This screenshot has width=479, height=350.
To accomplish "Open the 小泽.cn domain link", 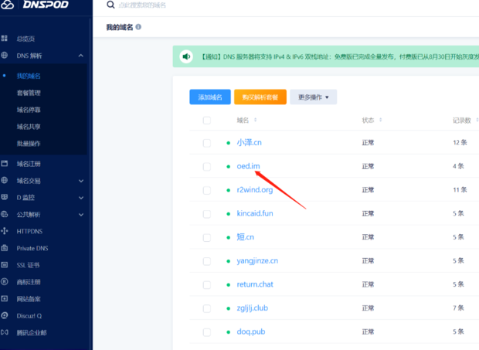I will (x=250, y=143).
